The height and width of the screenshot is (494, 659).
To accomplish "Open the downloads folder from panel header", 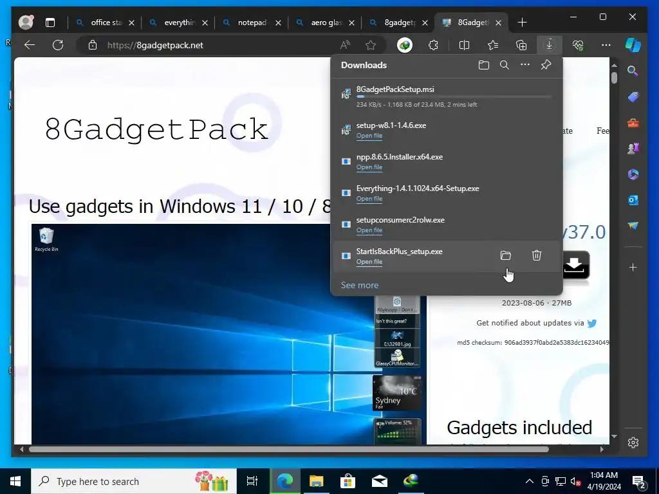I will (x=484, y=65).
